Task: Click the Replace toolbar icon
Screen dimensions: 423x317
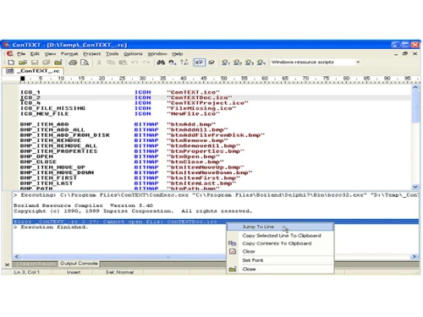Action: coord(173,63)
